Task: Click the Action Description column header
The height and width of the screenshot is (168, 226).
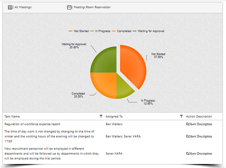Action: (199, 117)
